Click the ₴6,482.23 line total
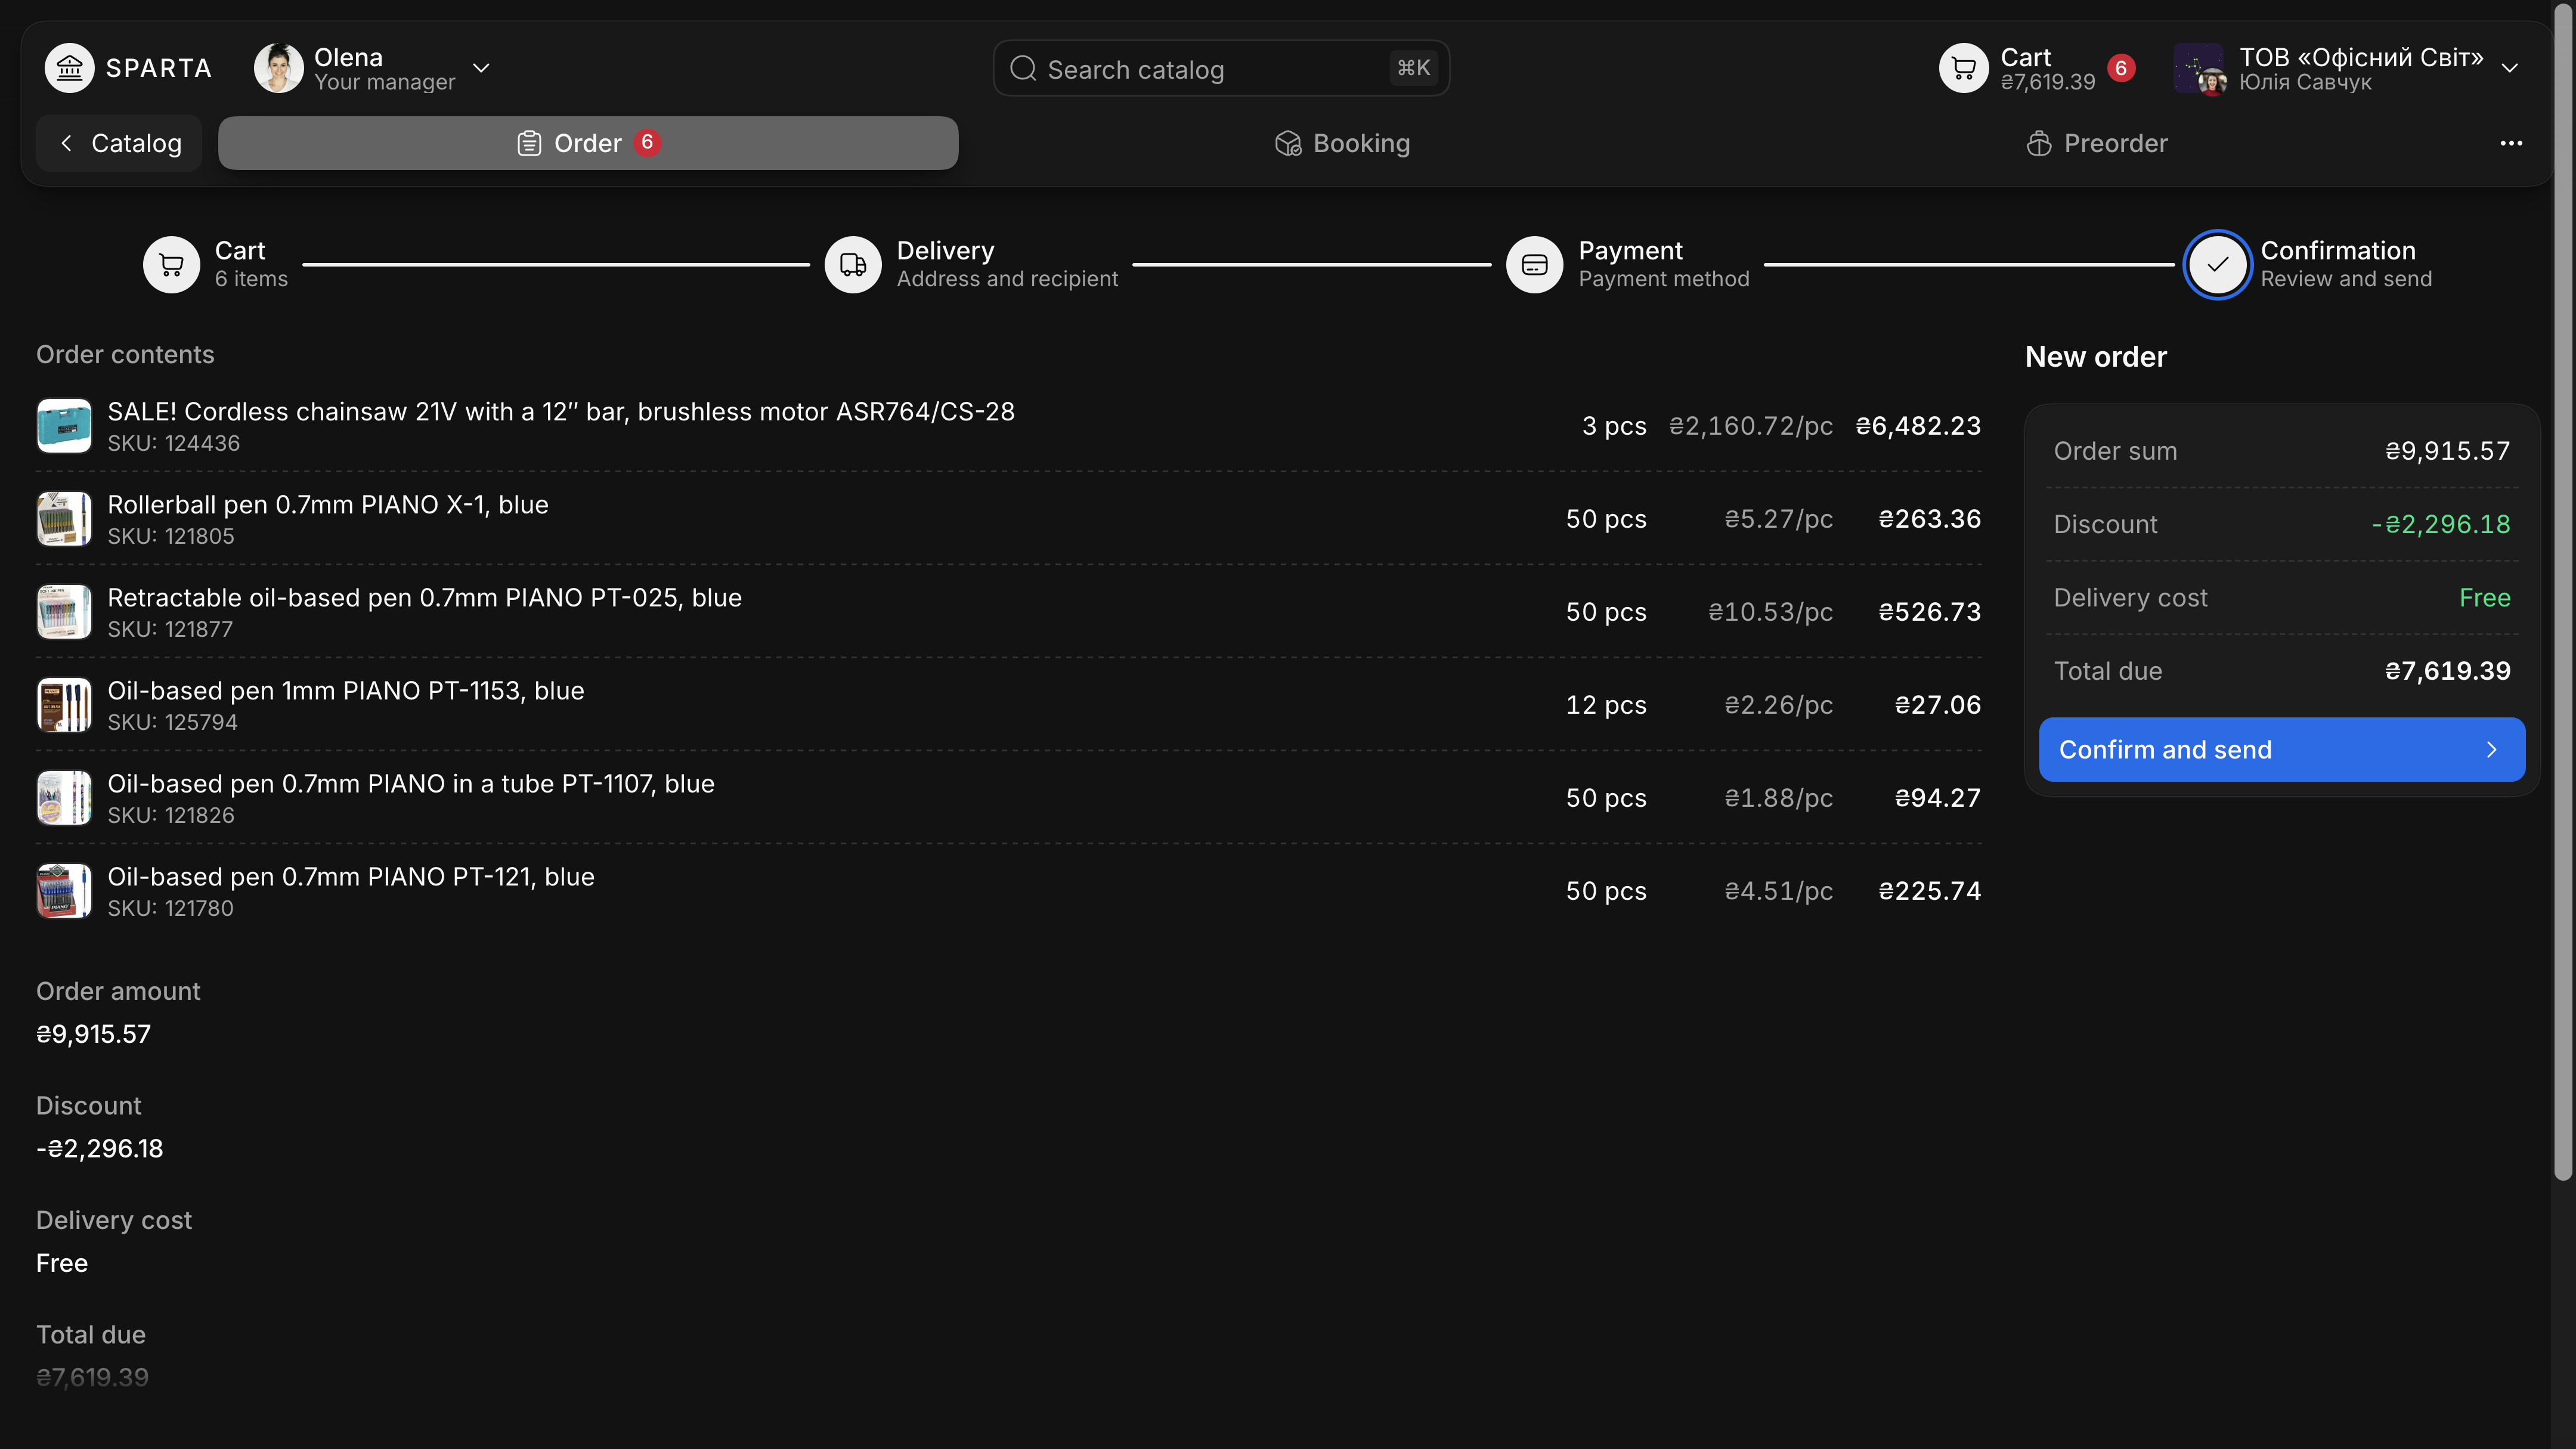2576x1449 pixels. [x=1918, y=426]
